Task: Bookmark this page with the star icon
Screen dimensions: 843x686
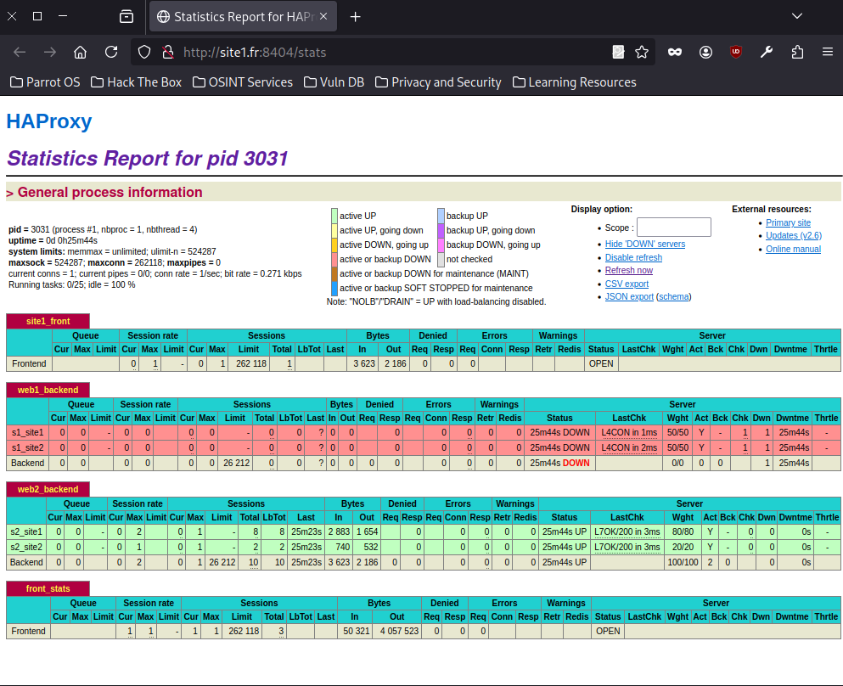Action: pyautogui.click(x=642, y=52)
